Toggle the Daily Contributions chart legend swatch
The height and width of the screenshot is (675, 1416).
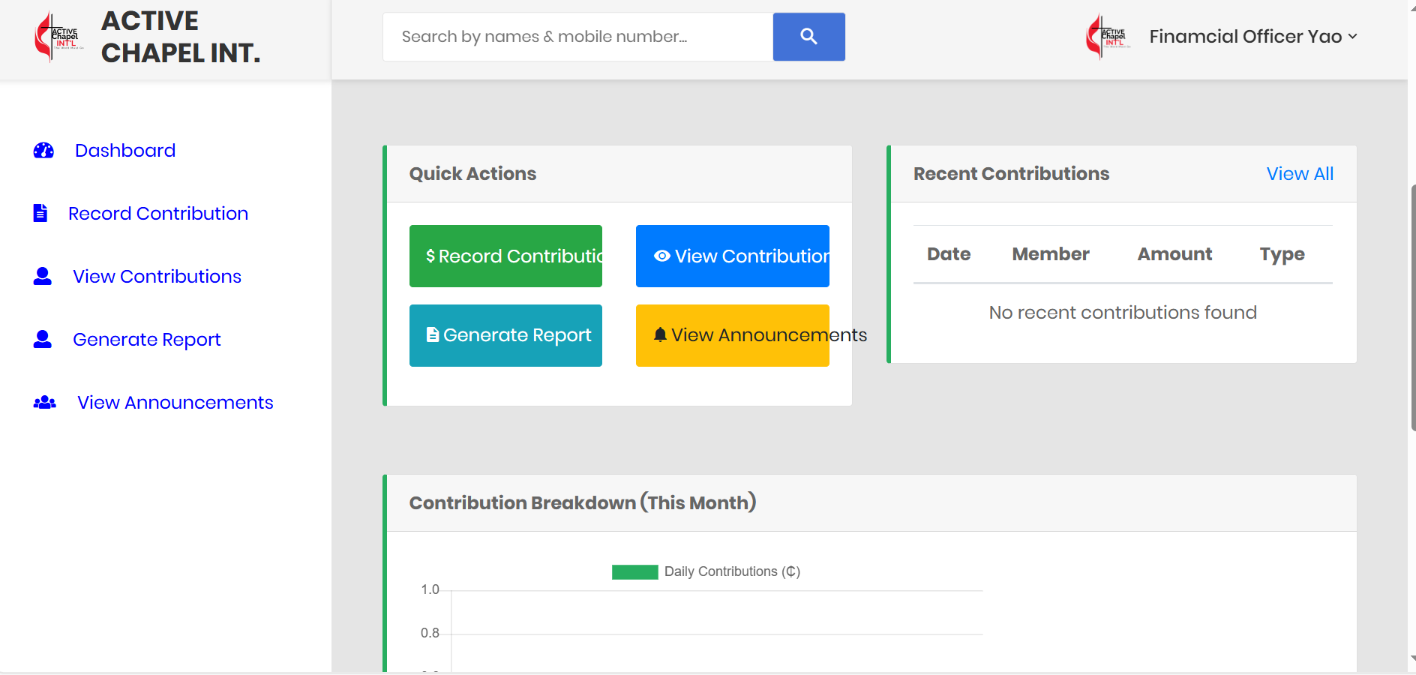(x=634, y=572)
